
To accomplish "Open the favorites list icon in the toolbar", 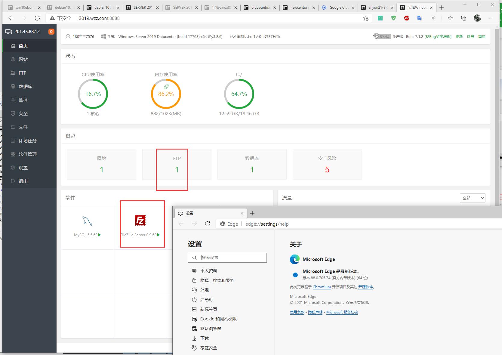I will 450,18.
